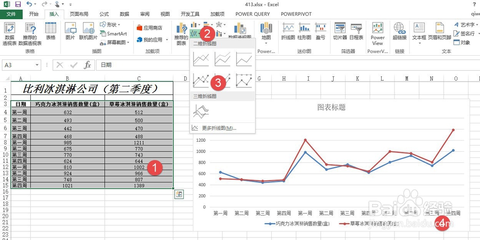Screen dimensions: 480x240
Task: Choose the line with markers chart thumbnail
Action: (201, 80)
